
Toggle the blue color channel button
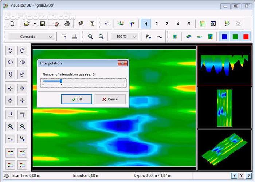click(224, 37)
